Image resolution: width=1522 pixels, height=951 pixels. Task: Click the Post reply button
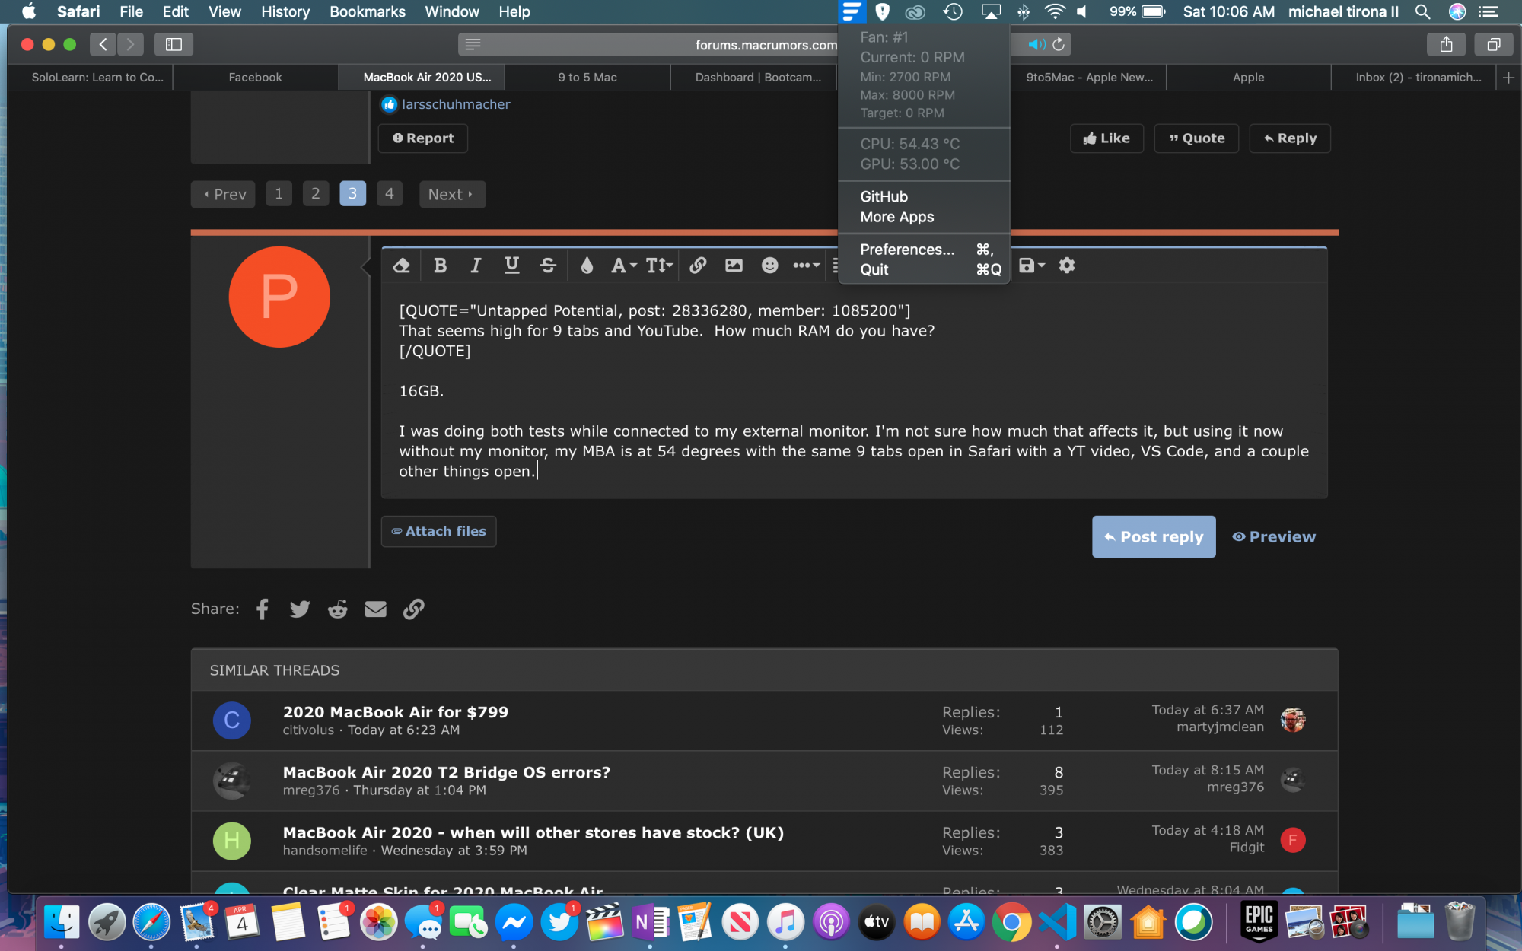coord(1153,537)
